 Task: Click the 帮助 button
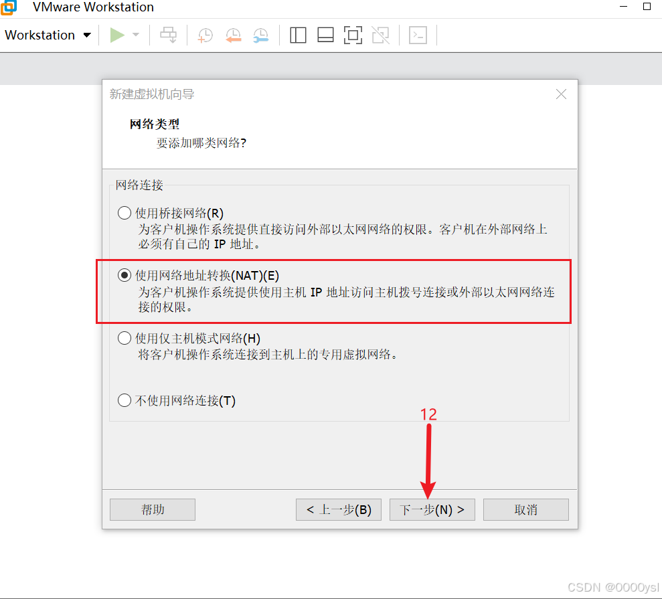[153, 509]
